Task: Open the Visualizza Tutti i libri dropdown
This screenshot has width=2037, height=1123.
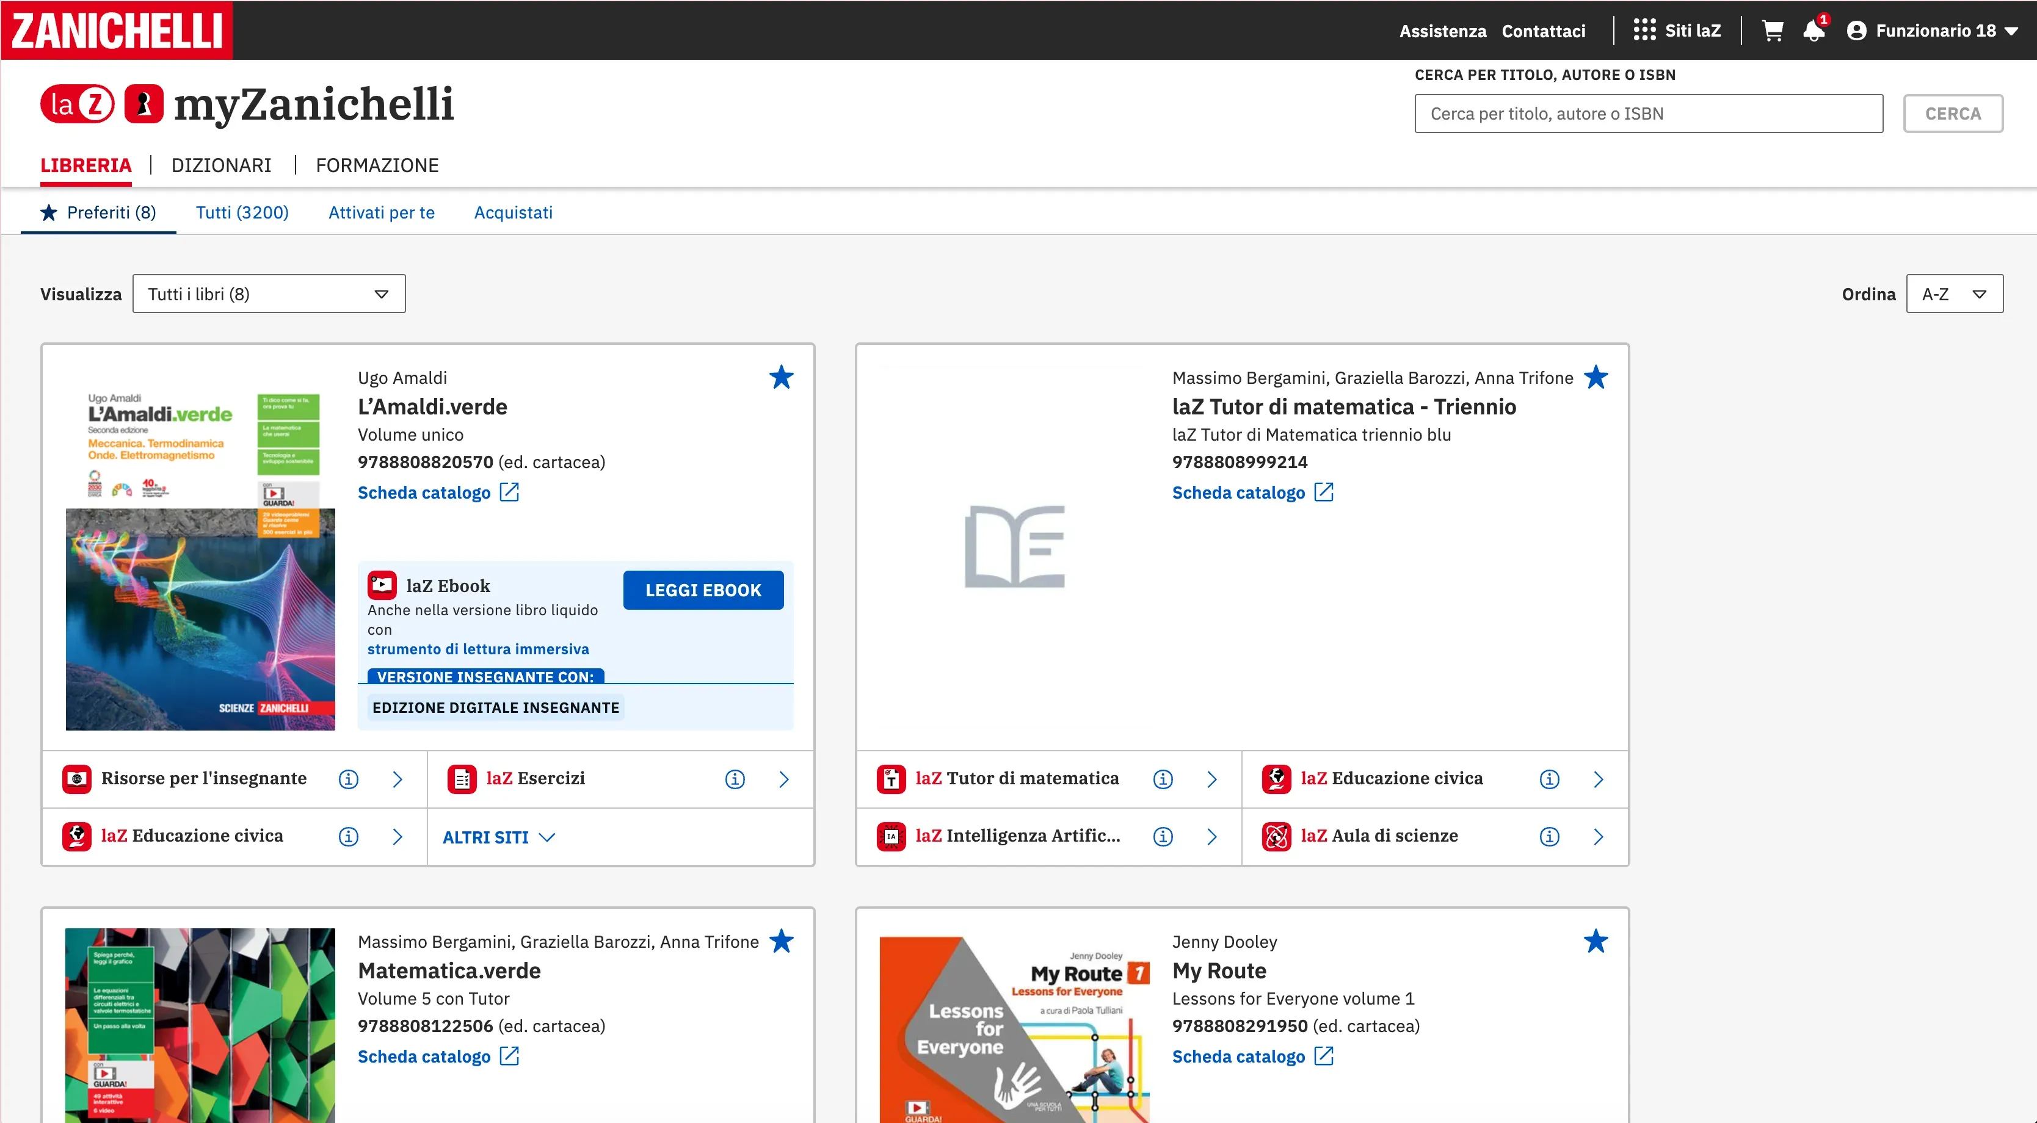Action: (x=269, y=294)
